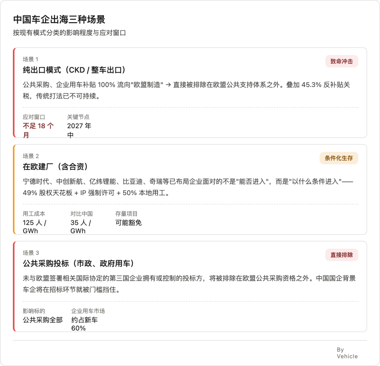This screenshot has height=366, width=380.
Task: Click the 公共采购全部 value
Action: tap(43, 320)
